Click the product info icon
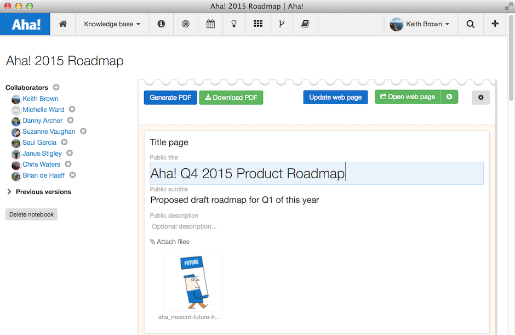Screen dimensions: 515x335 (161, 24)
